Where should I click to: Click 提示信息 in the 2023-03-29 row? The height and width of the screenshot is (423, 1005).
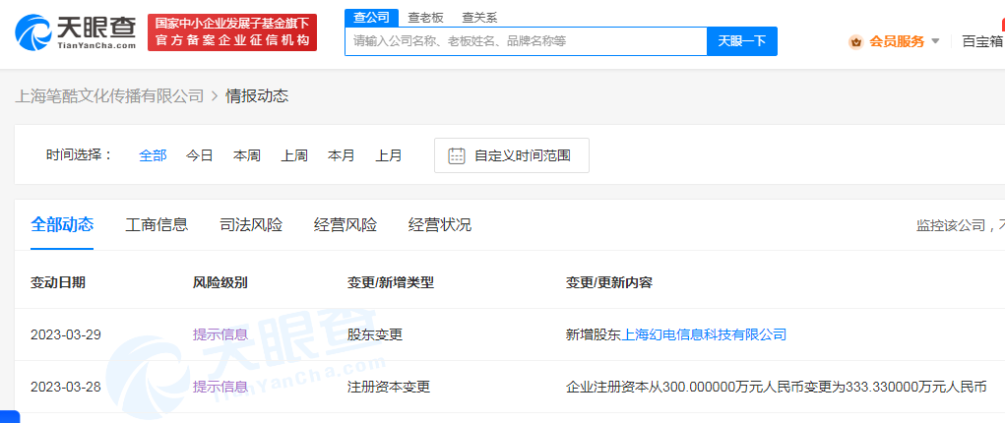coord(220,334)
